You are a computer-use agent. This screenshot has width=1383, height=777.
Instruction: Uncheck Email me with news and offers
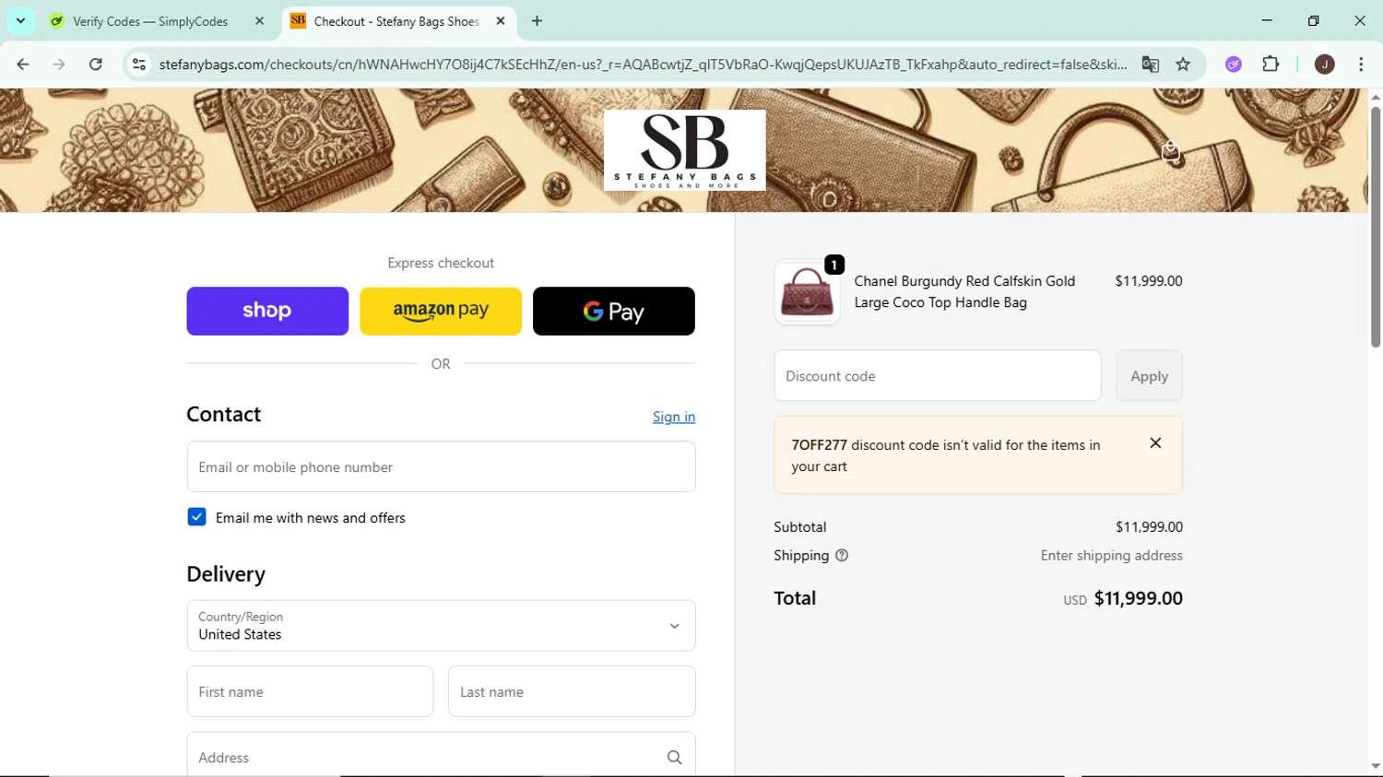pos(196,517)
